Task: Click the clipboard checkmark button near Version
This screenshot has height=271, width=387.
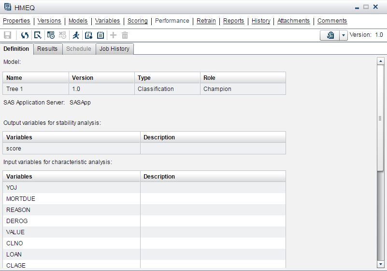Action: click(x=330, y=35)
